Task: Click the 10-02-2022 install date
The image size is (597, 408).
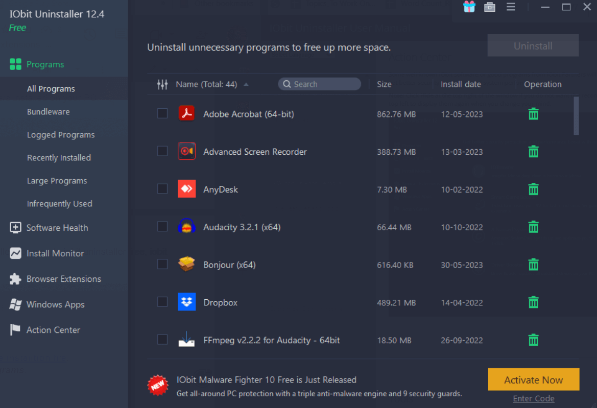Action: point(462,189)
